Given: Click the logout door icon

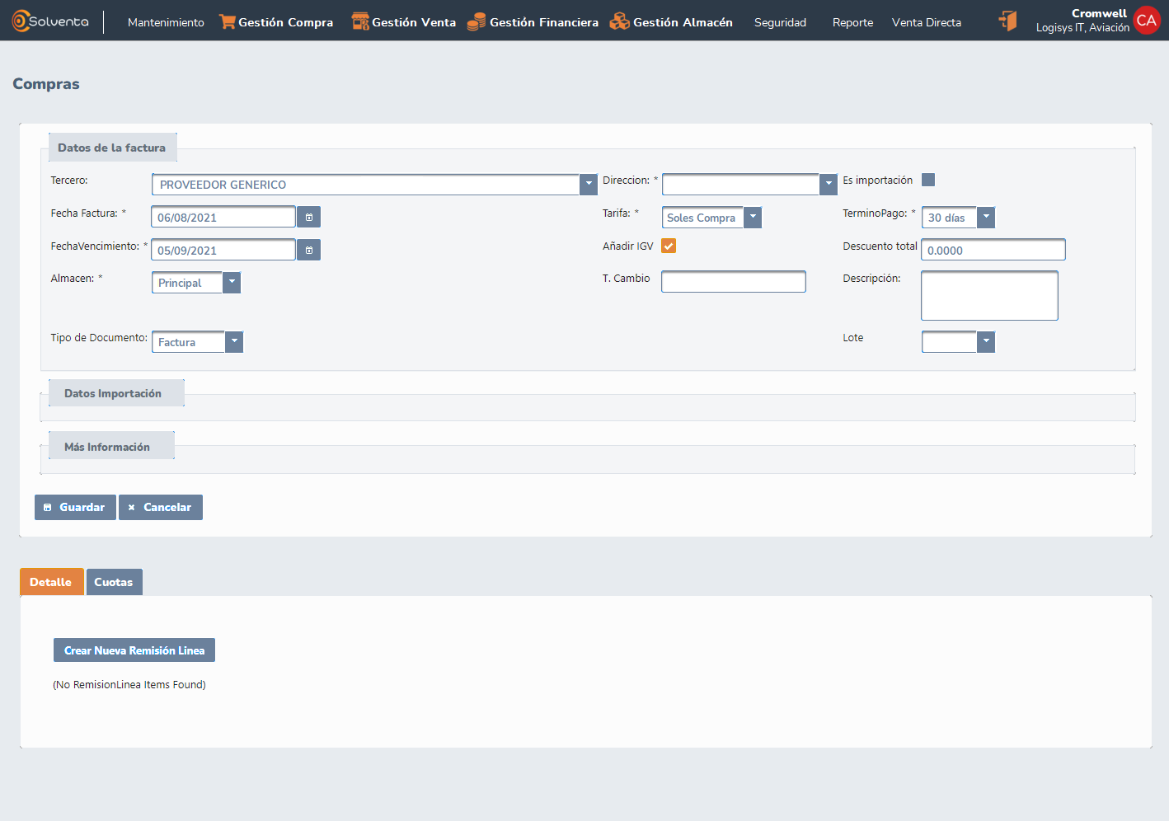Looking at the screenshot, I should [1007, 21].
